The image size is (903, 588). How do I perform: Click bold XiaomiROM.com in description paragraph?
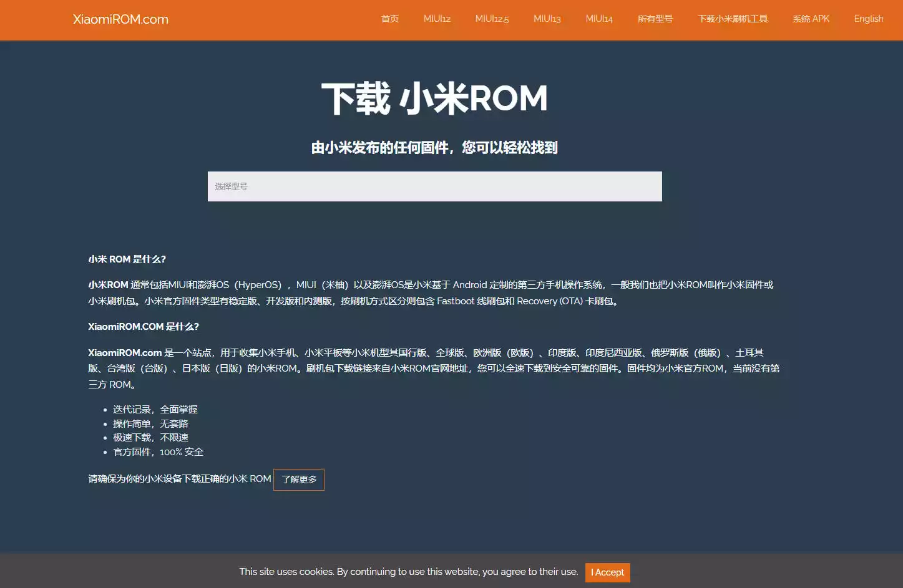tap(125, 353)
